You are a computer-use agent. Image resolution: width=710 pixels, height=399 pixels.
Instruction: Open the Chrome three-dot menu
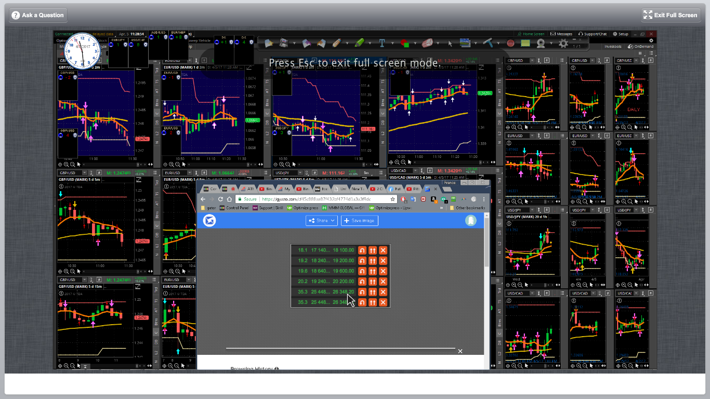(484, 199)
